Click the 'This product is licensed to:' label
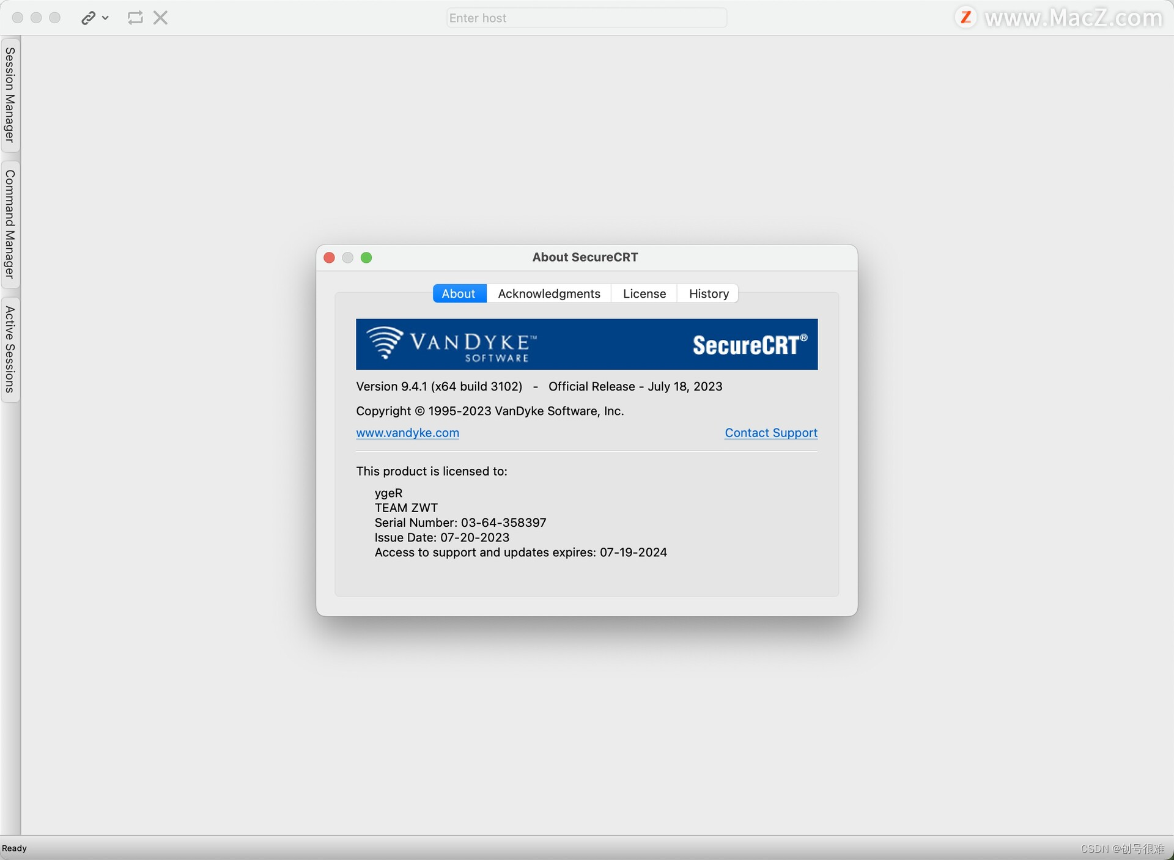Screen dimensions: 1174x860 point(432,471)
